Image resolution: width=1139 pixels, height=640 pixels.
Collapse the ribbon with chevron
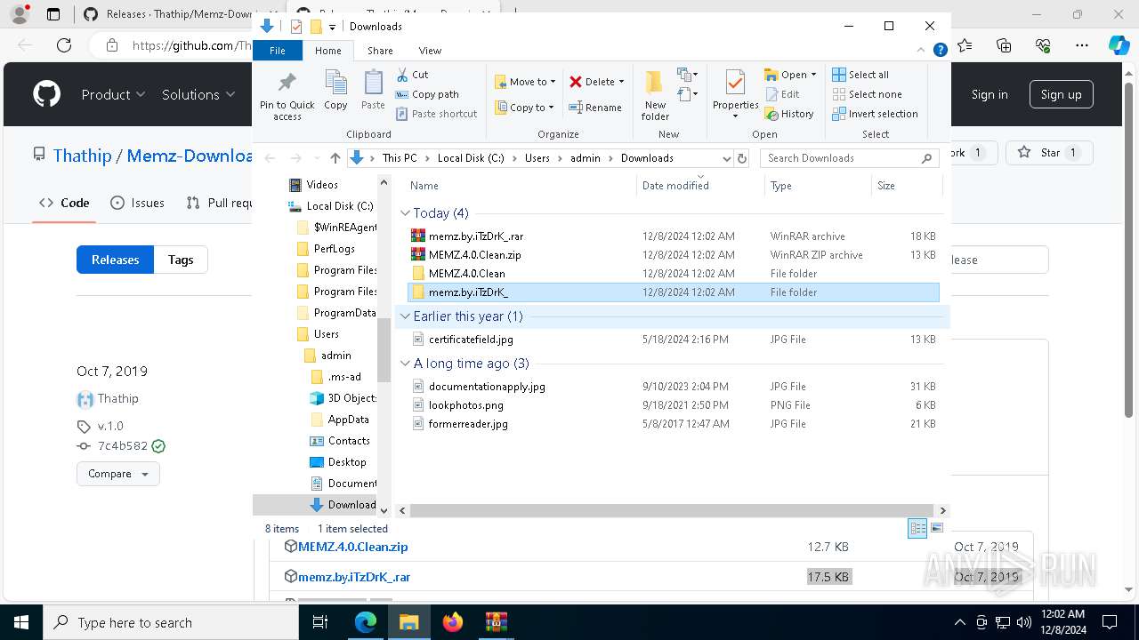[x=922, y=51]
